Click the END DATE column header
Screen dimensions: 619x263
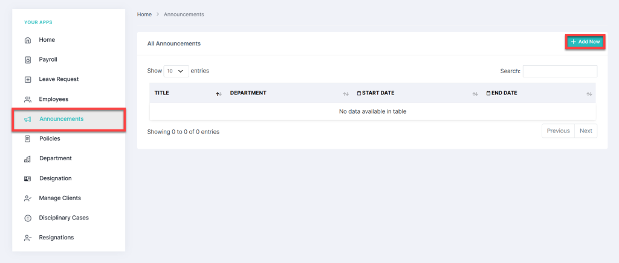539,93
